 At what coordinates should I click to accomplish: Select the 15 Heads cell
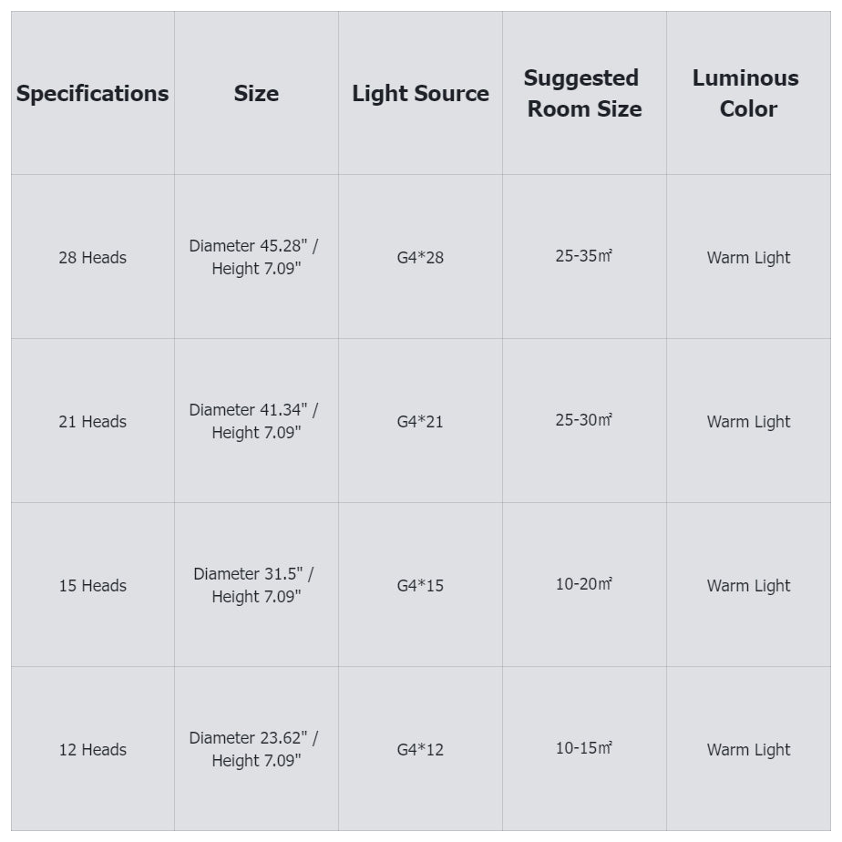92,585
